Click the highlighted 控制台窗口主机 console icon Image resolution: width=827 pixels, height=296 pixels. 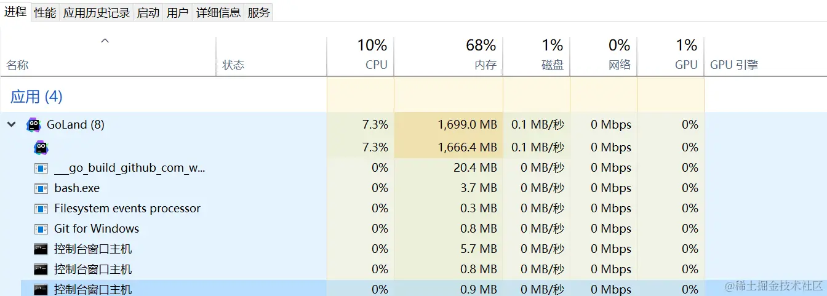coord(41,289)
